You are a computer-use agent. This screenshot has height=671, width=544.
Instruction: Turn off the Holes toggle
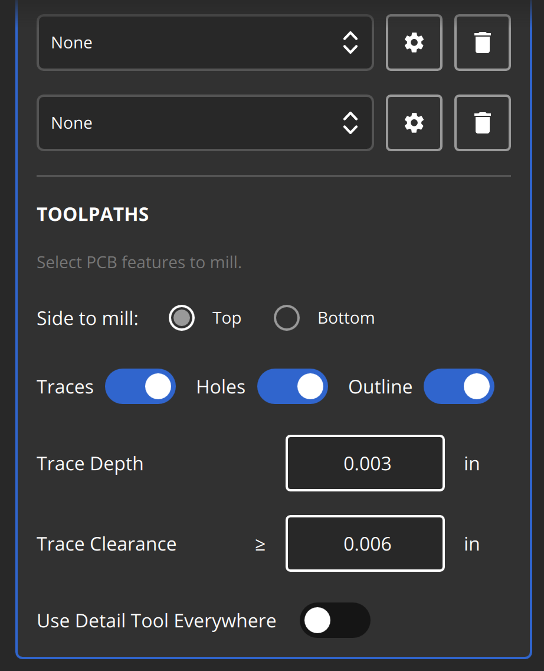click(293, 386)
